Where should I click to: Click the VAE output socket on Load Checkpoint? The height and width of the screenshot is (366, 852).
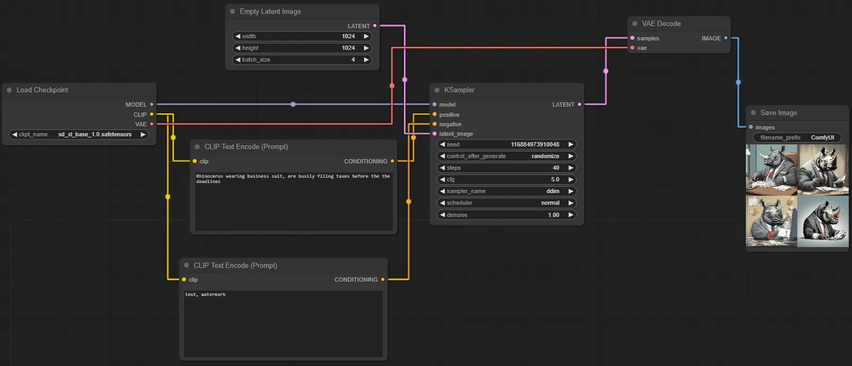152,124
